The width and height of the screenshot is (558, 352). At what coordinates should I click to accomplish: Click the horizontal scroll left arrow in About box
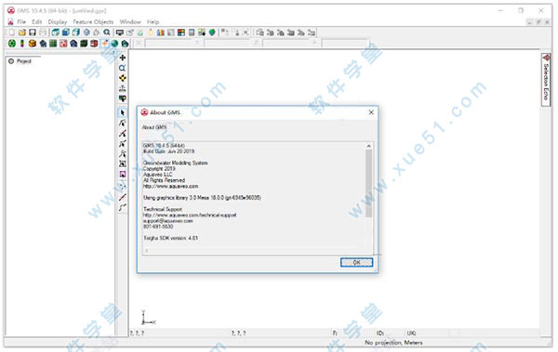(146, 251)
